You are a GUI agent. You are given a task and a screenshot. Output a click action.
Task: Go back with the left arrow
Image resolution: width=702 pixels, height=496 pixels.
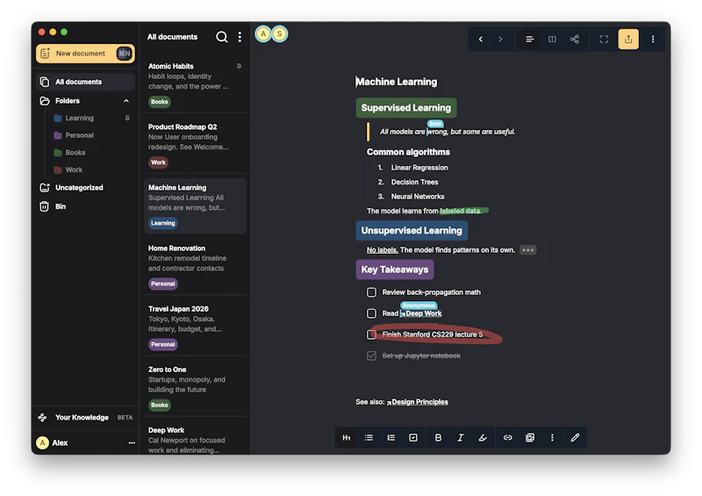click(481, 40)
